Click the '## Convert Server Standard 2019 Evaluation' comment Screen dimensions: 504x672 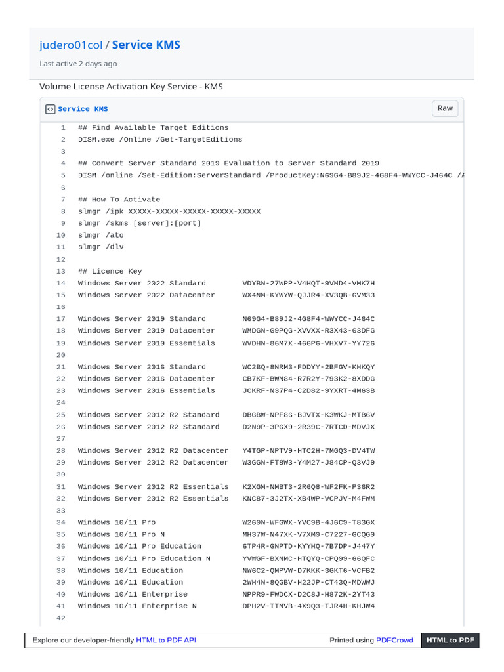click(228, 163)
